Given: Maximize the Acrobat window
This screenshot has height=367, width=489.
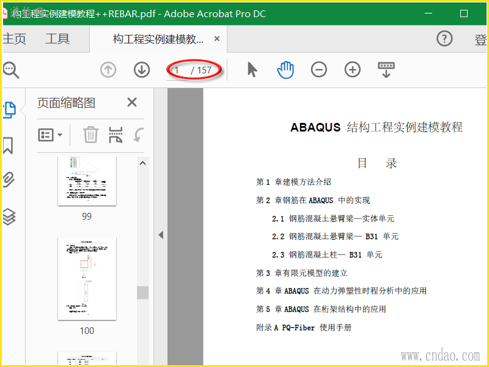Looking at the screenshot, I should 464,13.
